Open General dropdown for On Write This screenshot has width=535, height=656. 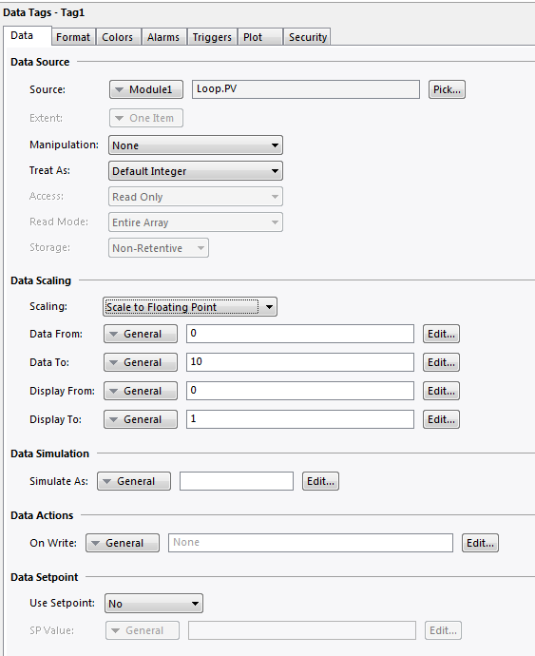click(123, 543)
